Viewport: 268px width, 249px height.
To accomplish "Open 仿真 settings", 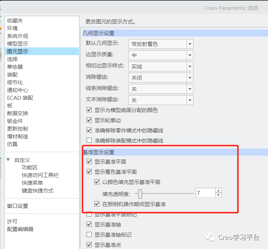I will click(x=12, y=144).
